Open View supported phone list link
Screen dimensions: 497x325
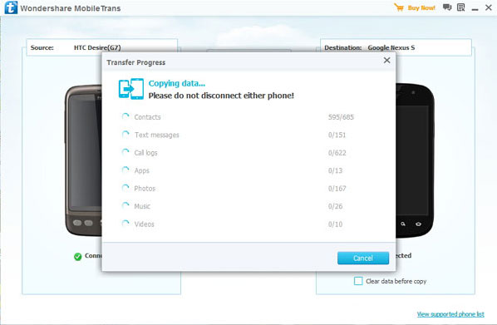450,314
